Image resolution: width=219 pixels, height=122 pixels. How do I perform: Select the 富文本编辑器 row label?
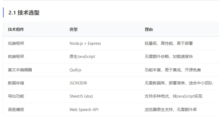click(20, 70)
